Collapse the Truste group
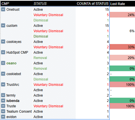Viewport: 135px width, 120px height. (3, 106)
